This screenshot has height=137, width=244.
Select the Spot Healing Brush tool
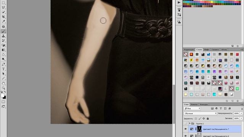click(x=3, y=27)
